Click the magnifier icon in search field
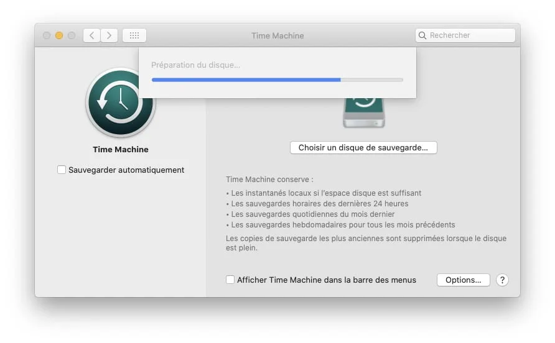Screen dimensions: 555x343 [422, 35]
